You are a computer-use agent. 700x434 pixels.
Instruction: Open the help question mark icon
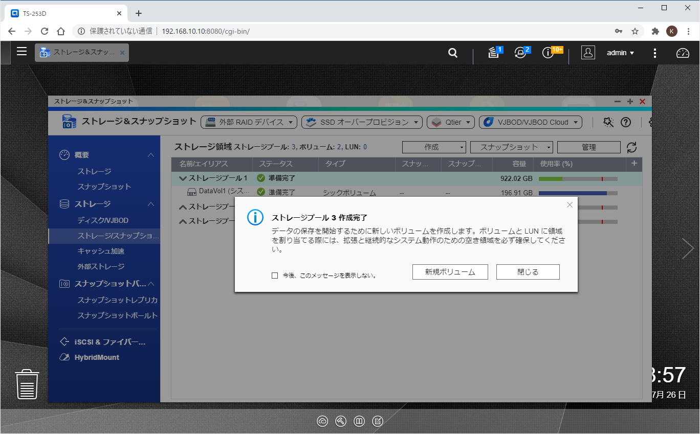[x=625, y=122]
